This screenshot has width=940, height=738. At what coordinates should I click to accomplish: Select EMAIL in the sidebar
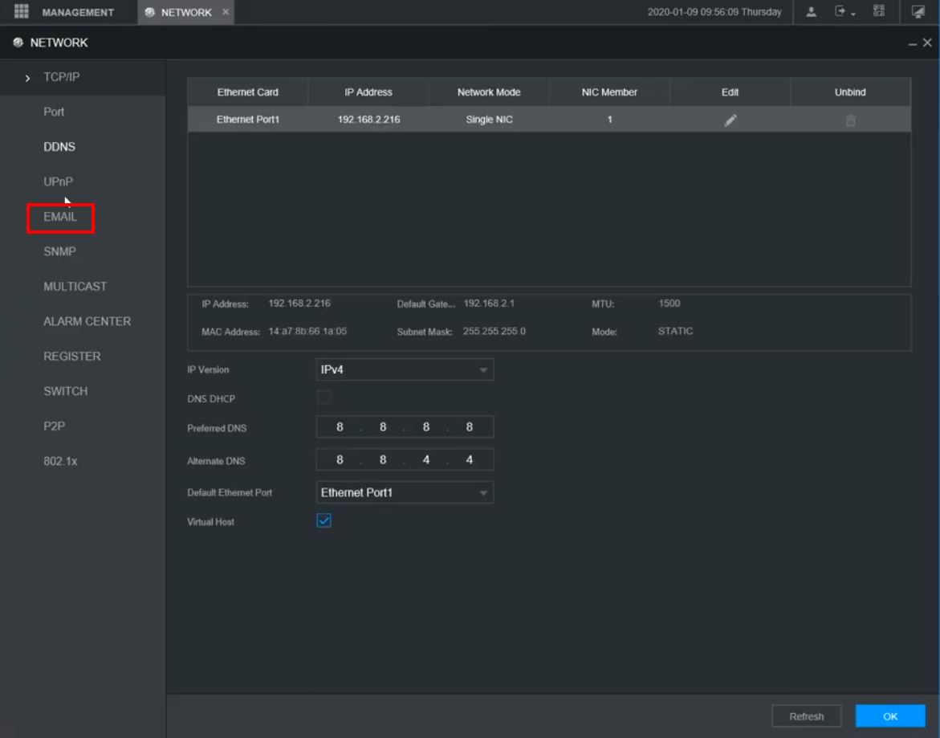click(x=60, y=217)
